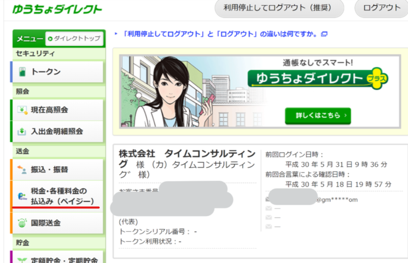
Task: Click 前回ログイン日時 label
Action: pyautogui.click(x=294, y=155)
